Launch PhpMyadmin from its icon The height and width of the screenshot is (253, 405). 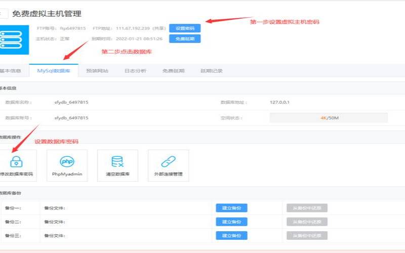click(67, 162)
